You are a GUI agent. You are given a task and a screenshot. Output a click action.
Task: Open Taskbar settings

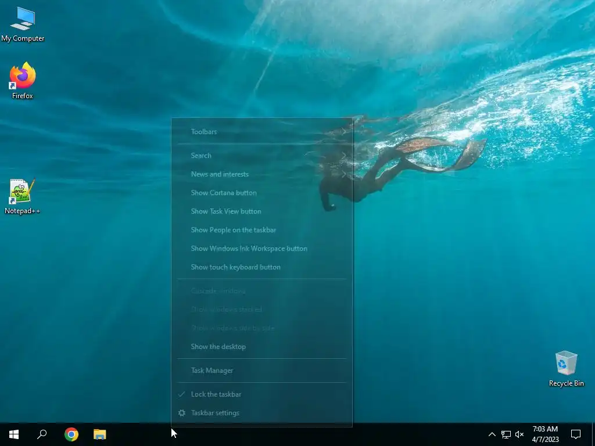(262, 413)
